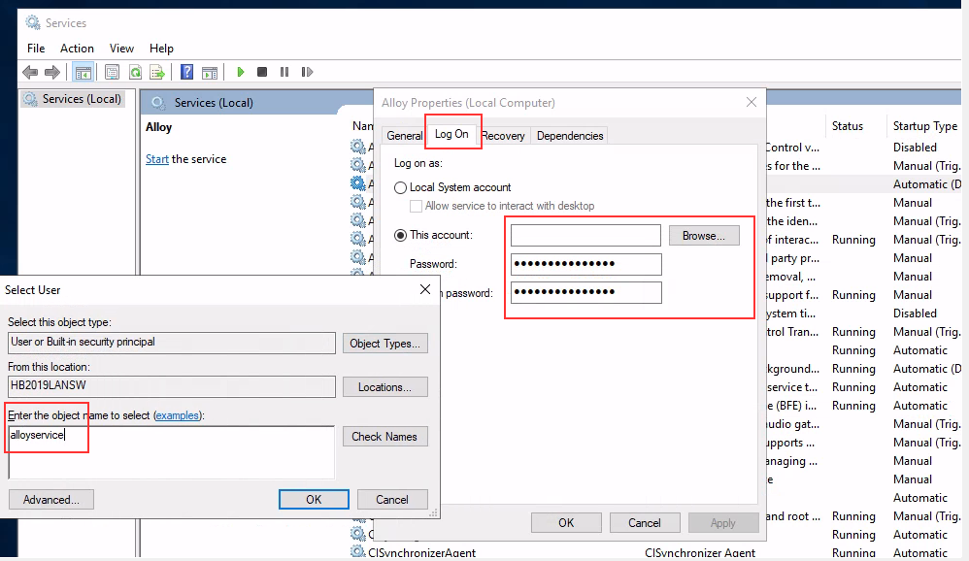Click the Export List toolbar icon
Image resolution: width=969 pixels, height=561 pixels.
pyautogui.click(x=157, y=72)
